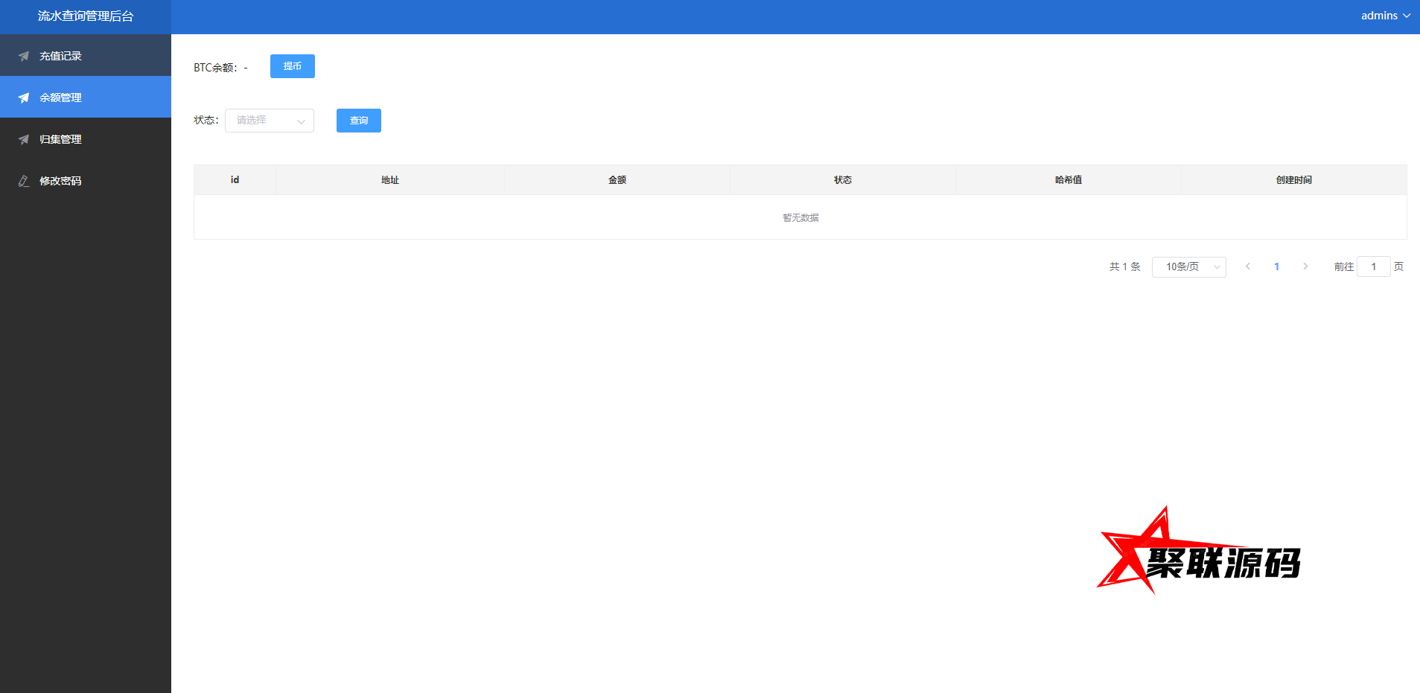1420x693 pixels.
Task: Click the id column header
Action: [x=235, y=180]
